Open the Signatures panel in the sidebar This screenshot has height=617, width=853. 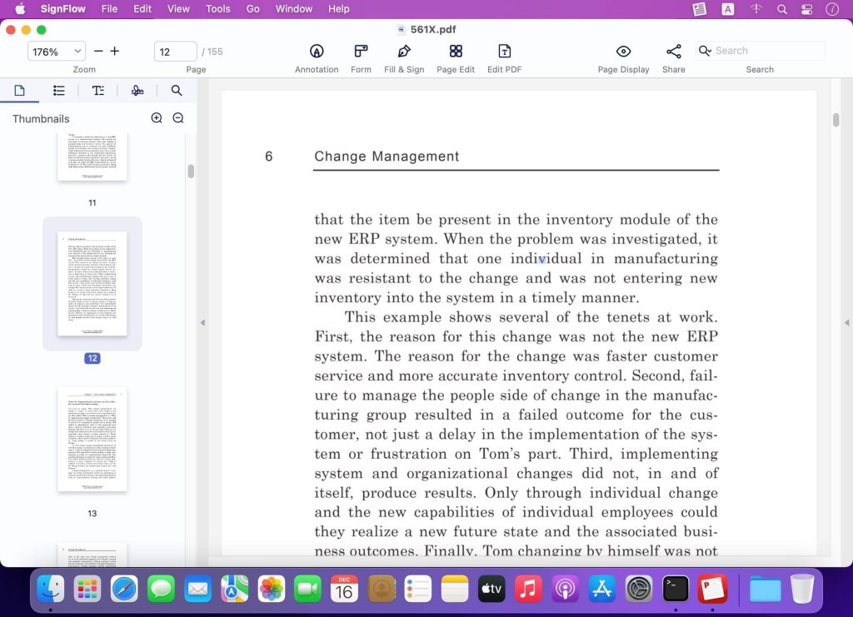(x=137, y=90)
